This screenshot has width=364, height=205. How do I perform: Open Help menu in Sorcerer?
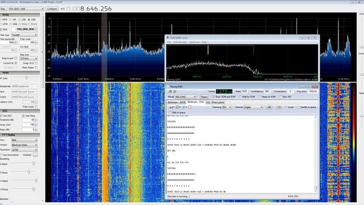pos(204,42)
